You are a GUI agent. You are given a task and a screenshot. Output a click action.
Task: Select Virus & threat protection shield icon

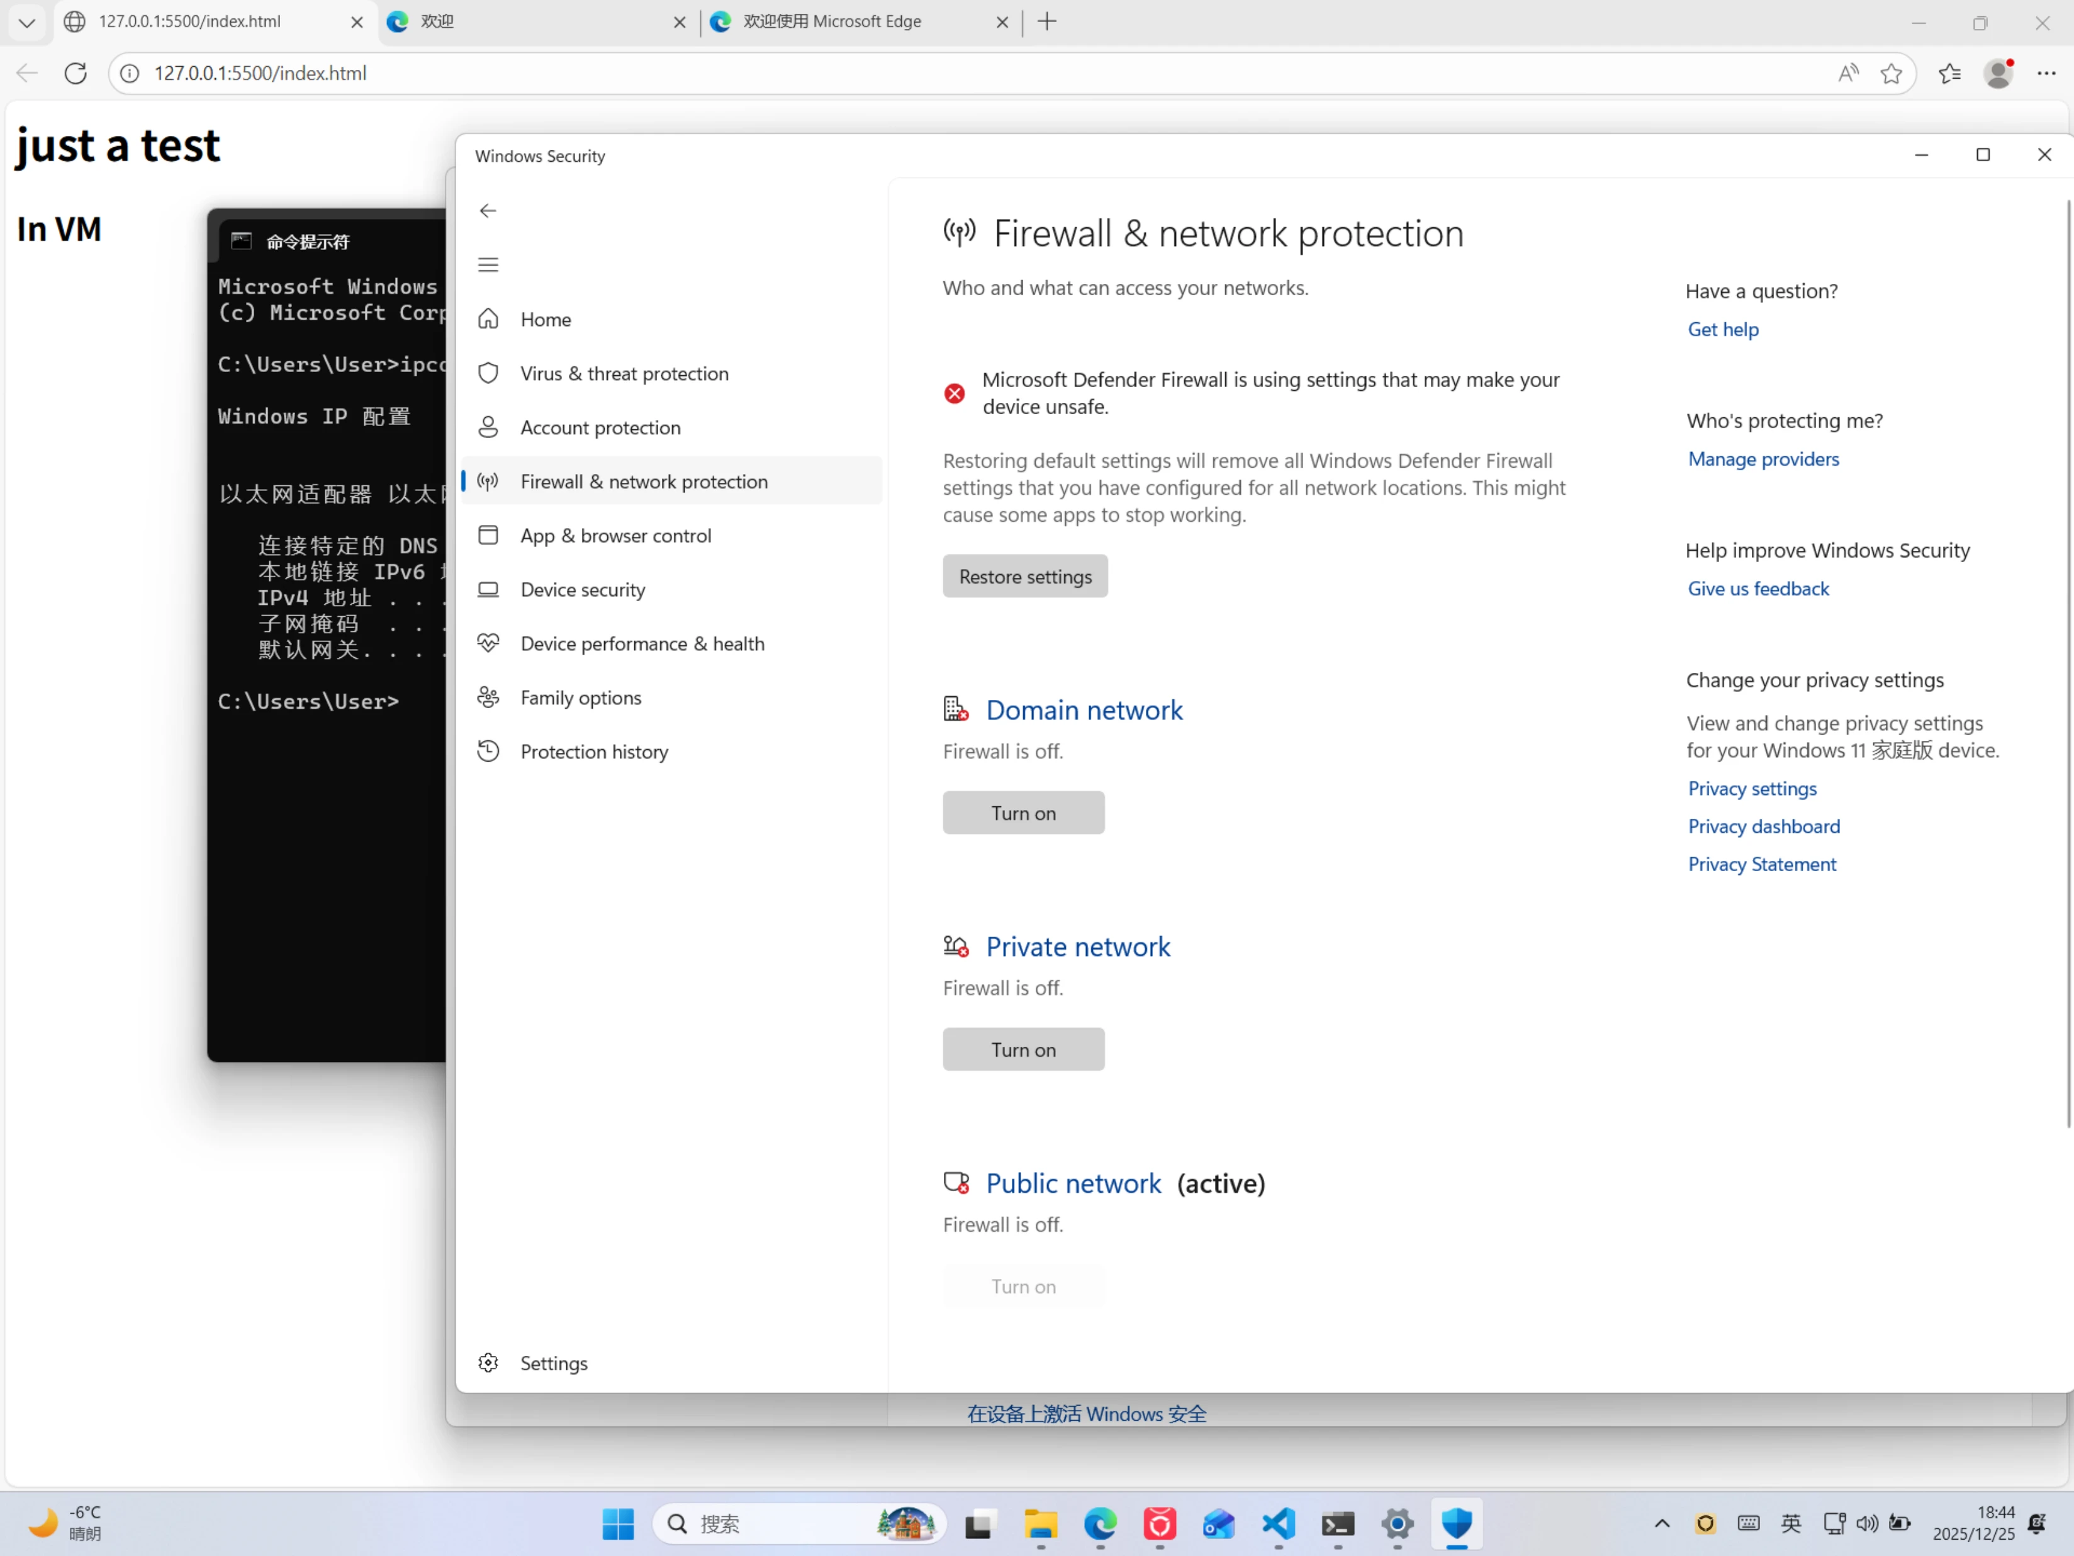tap(488, 373)
